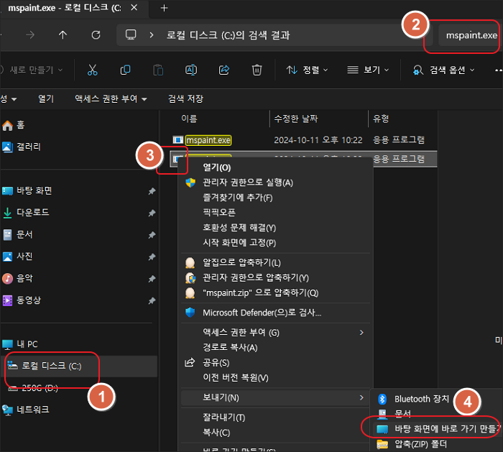Open Send to (보내기(N)) submenu
This screenshot has height=452, width=503.
275,398
